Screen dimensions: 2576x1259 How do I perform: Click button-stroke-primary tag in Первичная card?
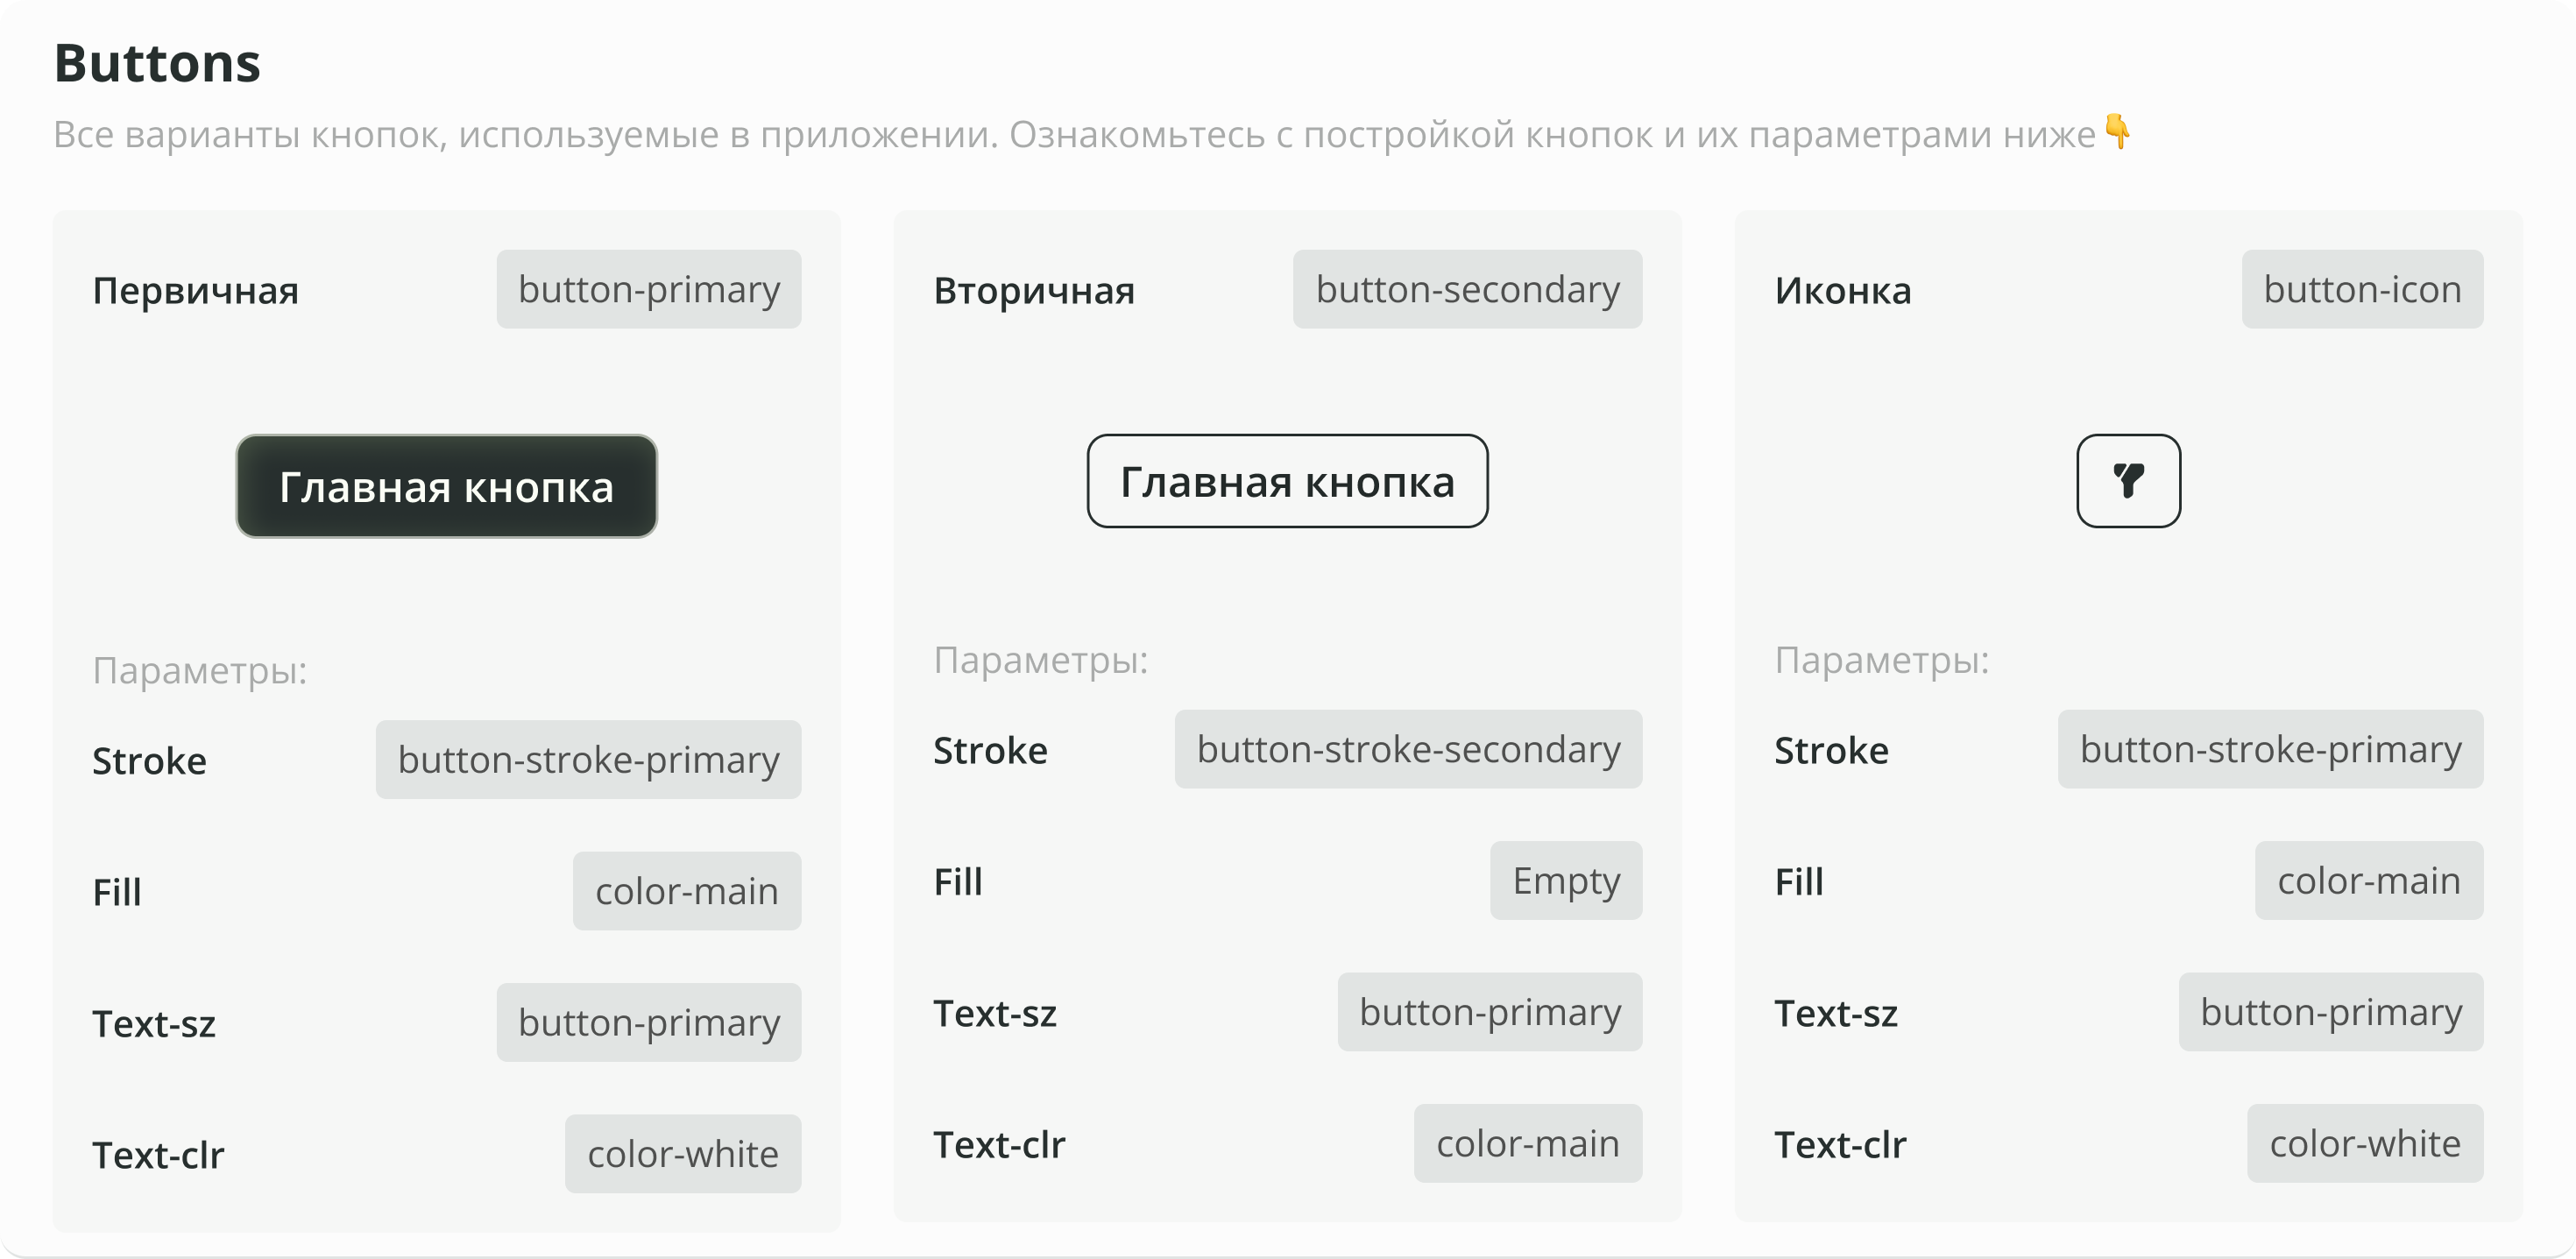(588, 760)
